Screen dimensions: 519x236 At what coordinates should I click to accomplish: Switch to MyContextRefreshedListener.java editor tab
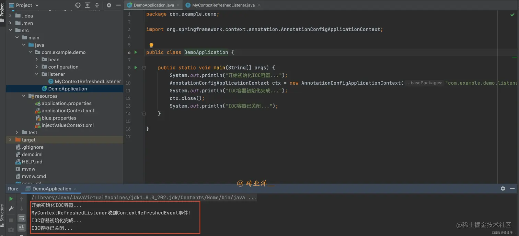[x=223, y=5]
